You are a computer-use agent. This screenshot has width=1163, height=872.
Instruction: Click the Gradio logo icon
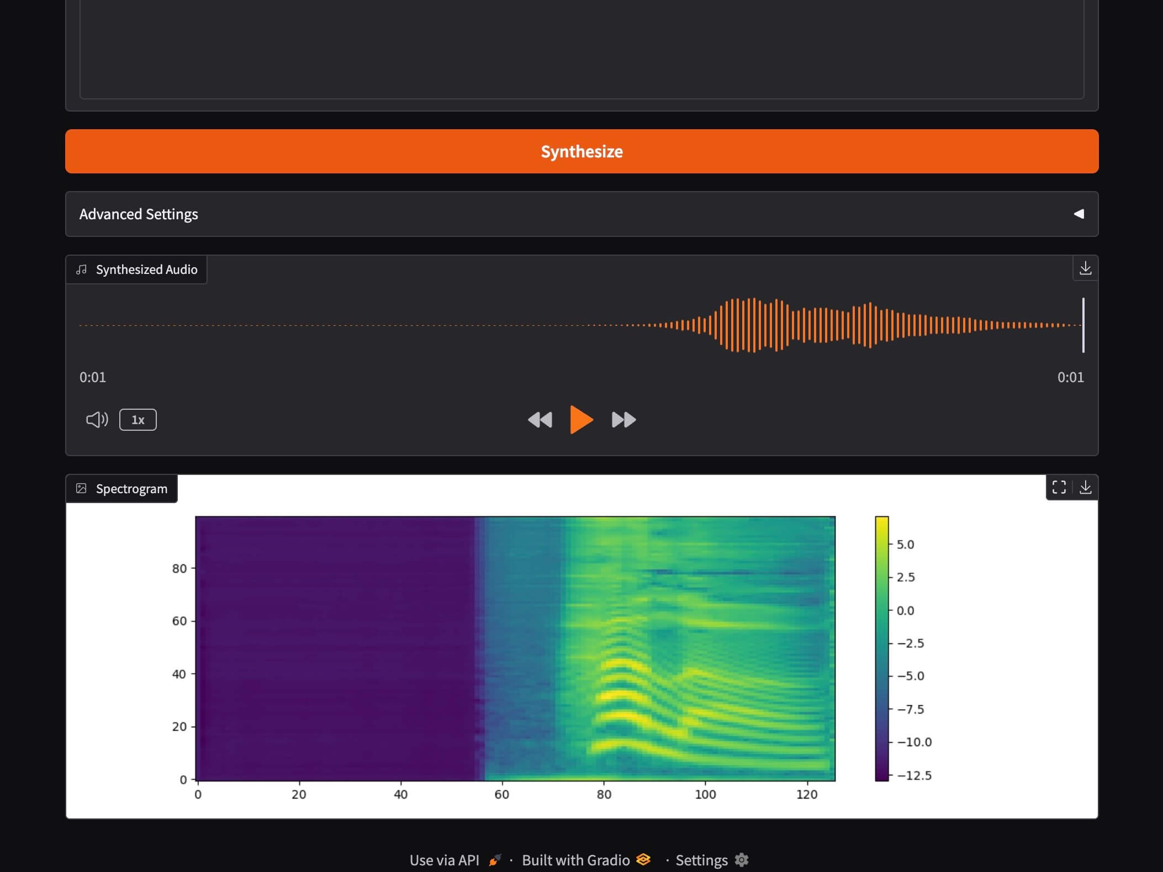point(643,859)
